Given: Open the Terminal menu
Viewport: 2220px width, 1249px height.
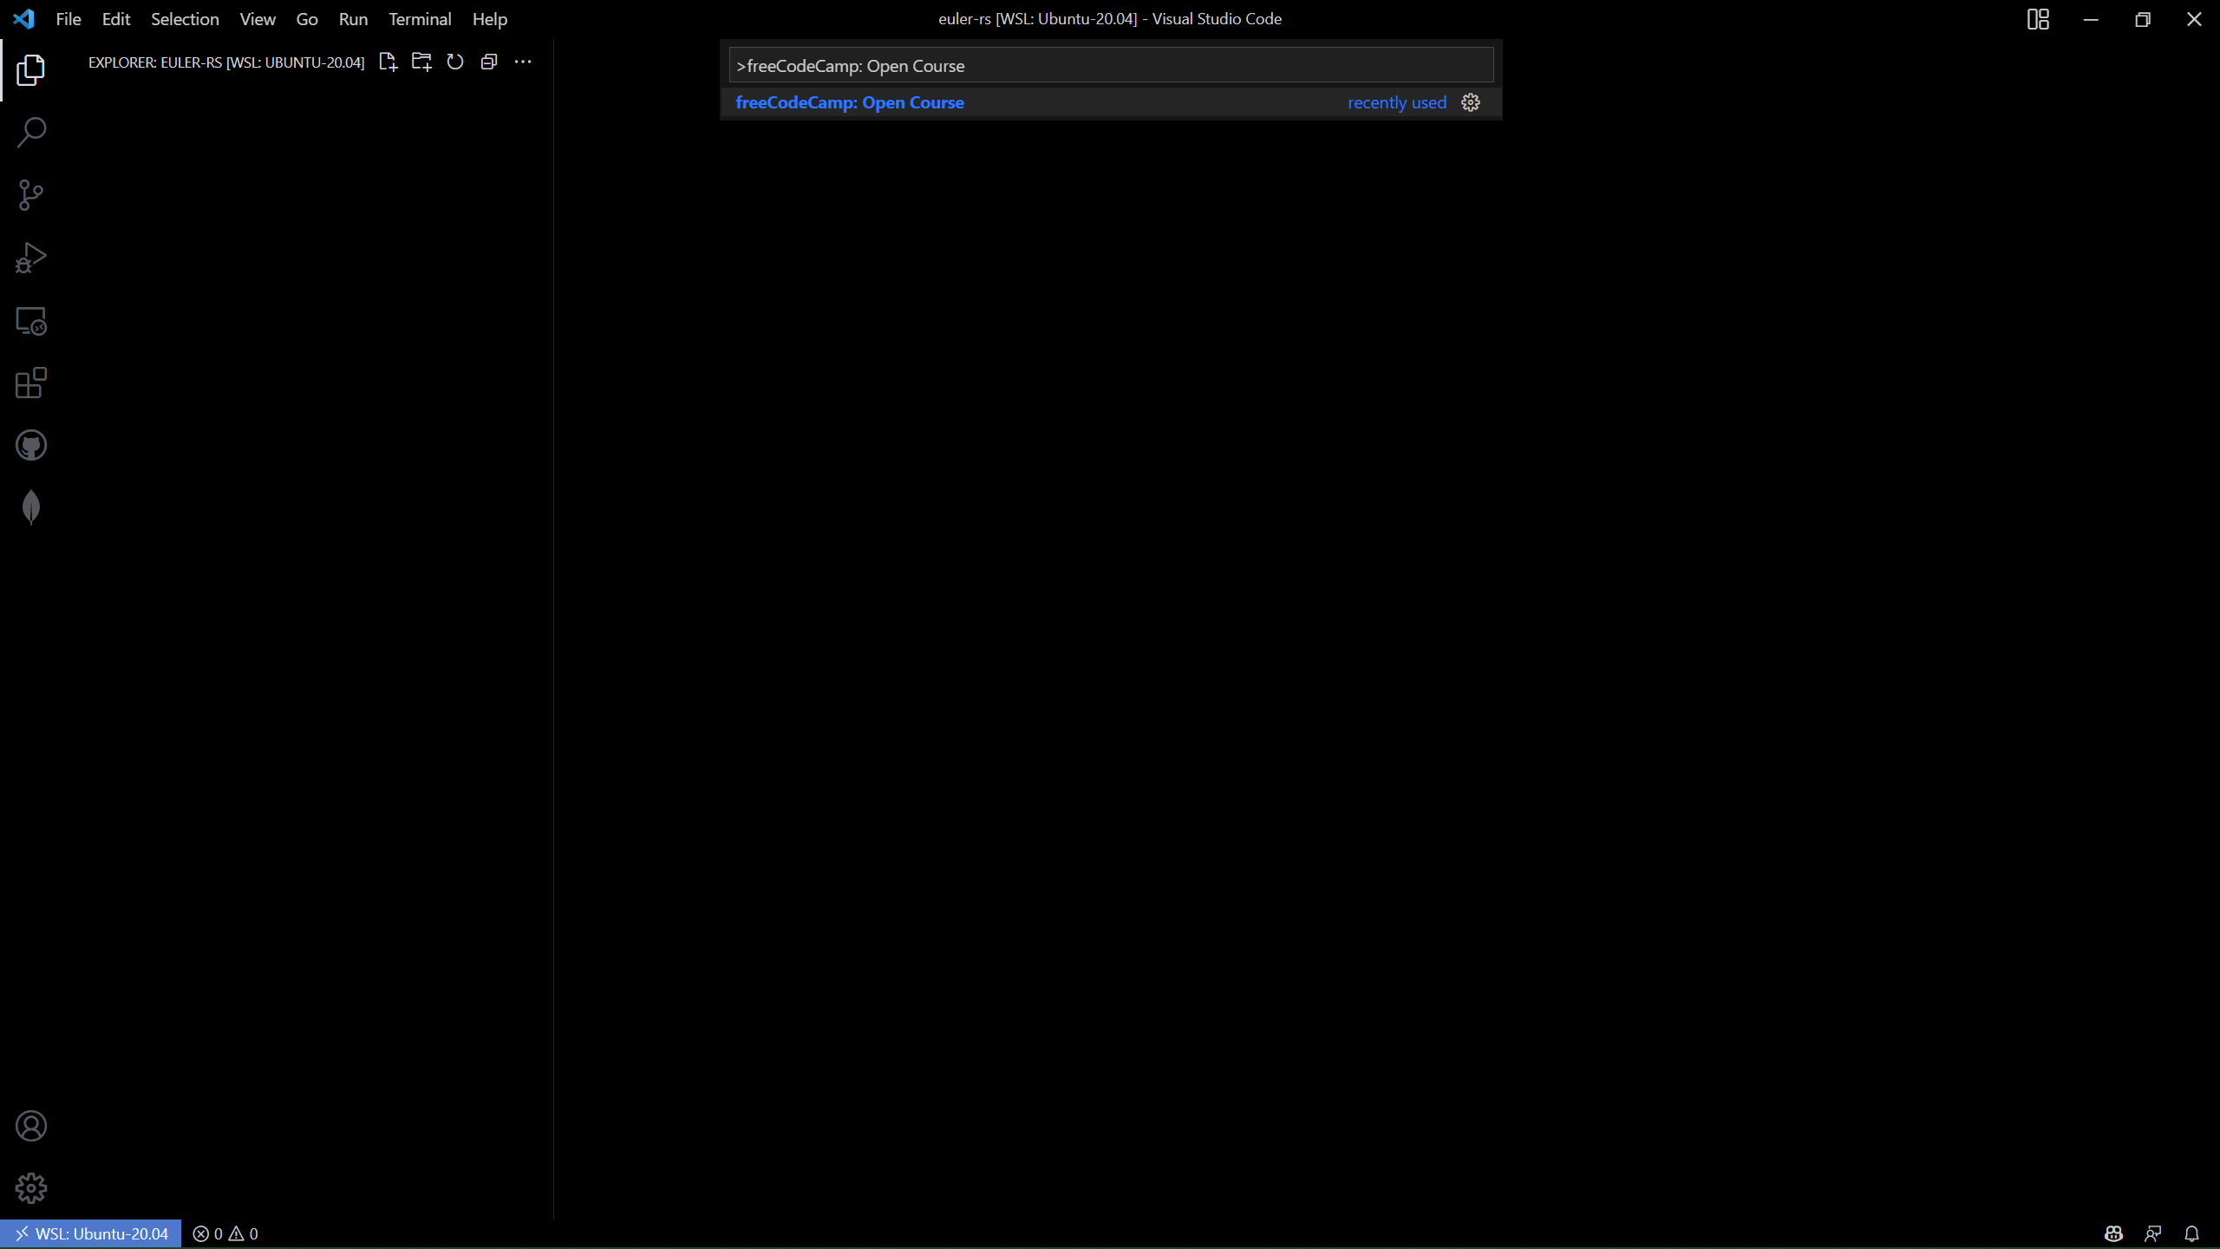Looking at the screenshot, I should point(420,19).
